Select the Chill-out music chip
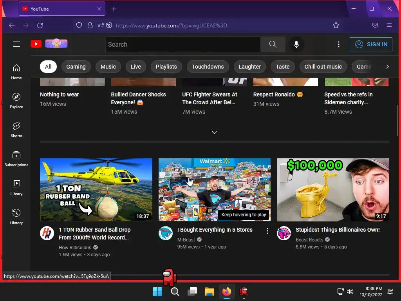 tap(323, 67)
